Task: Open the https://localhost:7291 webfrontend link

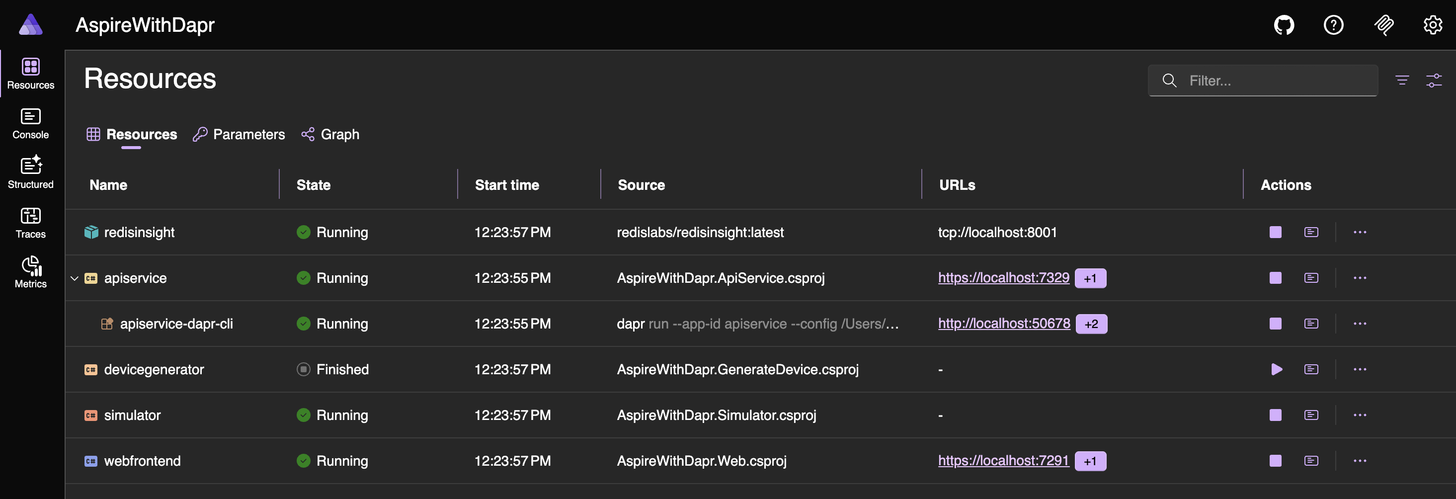Action: pyautogui.click(x=1003, y=461)
